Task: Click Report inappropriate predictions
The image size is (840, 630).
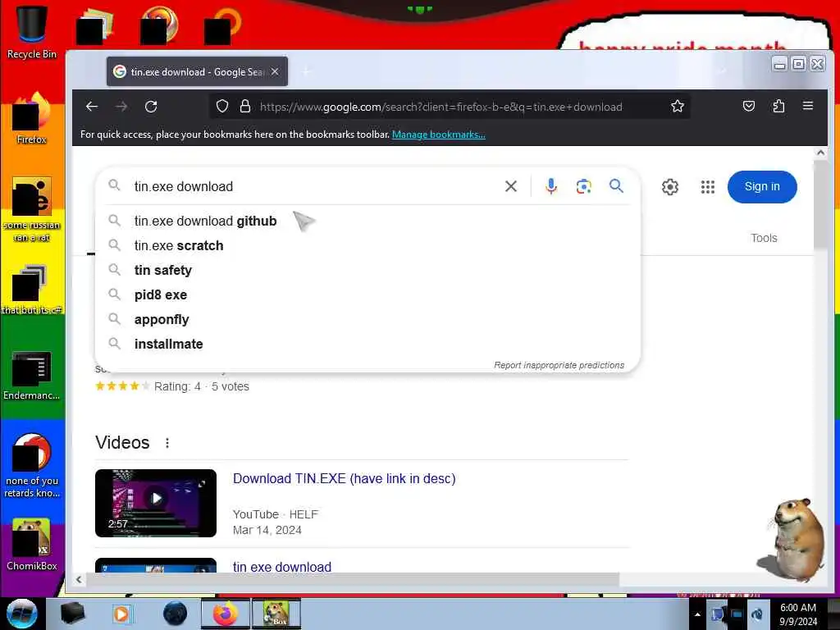Action: 559,365
